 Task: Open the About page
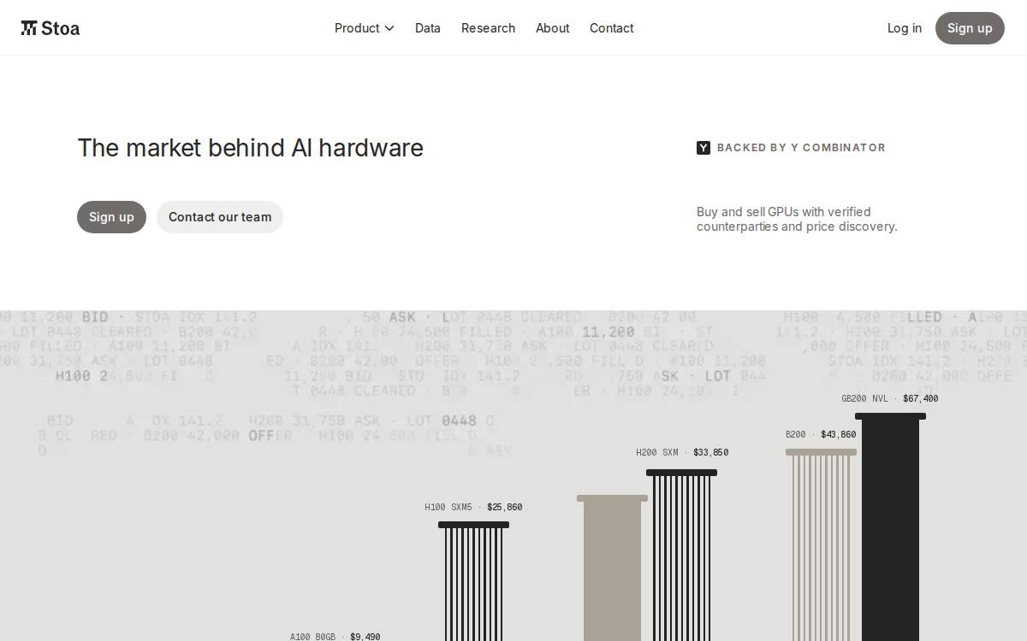tap(552, 28)
